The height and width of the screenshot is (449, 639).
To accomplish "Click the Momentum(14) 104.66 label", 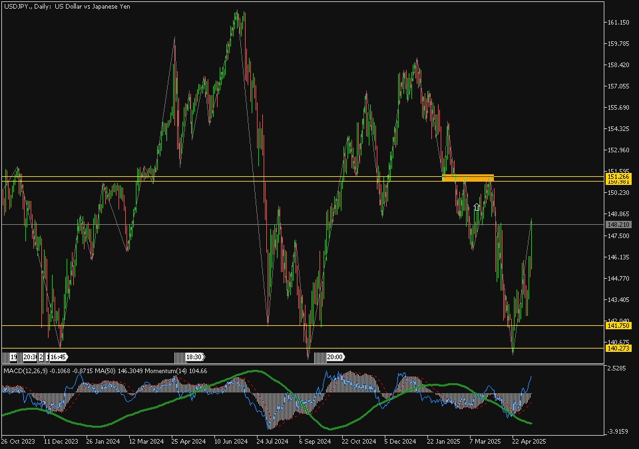I will (176, 371).
